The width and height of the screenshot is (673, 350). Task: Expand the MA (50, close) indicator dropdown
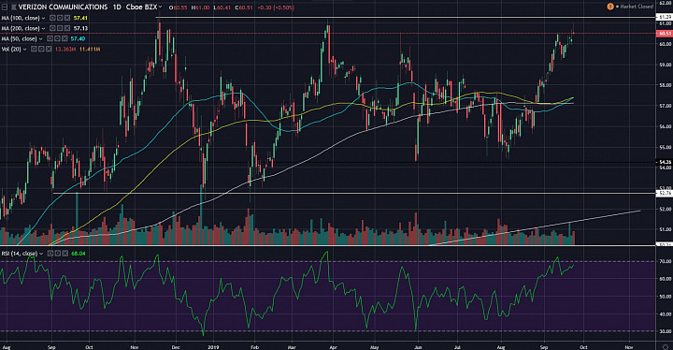[x=41, y=38]
